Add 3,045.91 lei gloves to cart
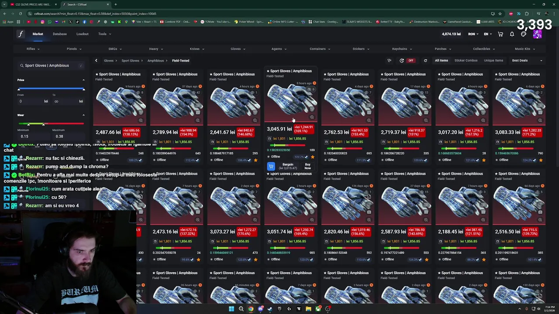 pos(271,166)
